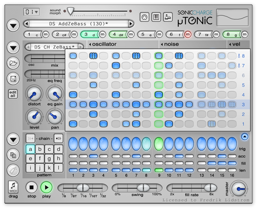257x208 pixels.
Task: Turn the pan knob
Action: tap(55, 117)
